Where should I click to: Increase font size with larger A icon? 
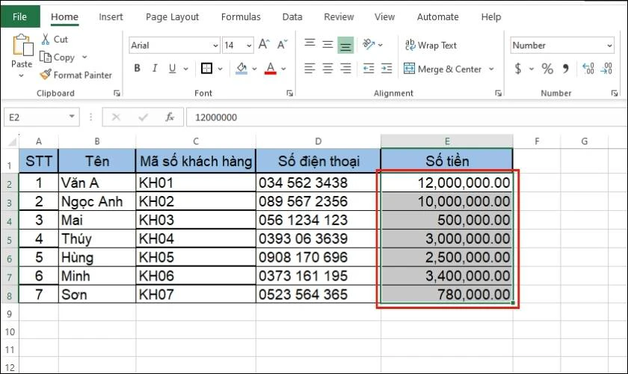264,44
